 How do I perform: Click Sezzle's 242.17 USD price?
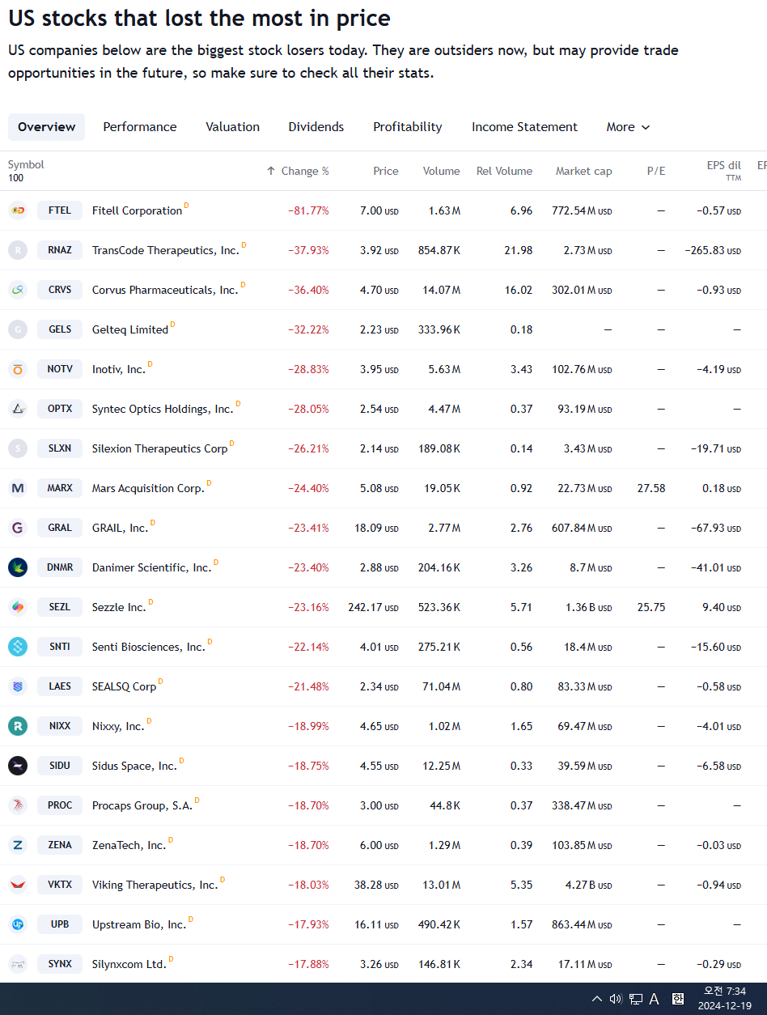[x=374, y=607]
